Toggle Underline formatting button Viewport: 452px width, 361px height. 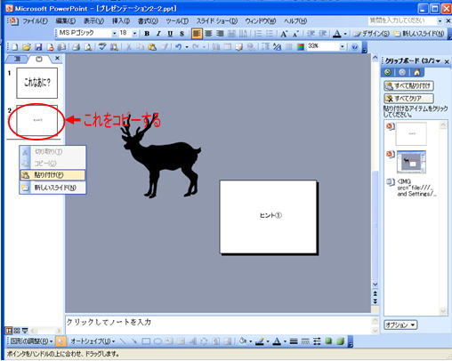(x=170, y=34)
